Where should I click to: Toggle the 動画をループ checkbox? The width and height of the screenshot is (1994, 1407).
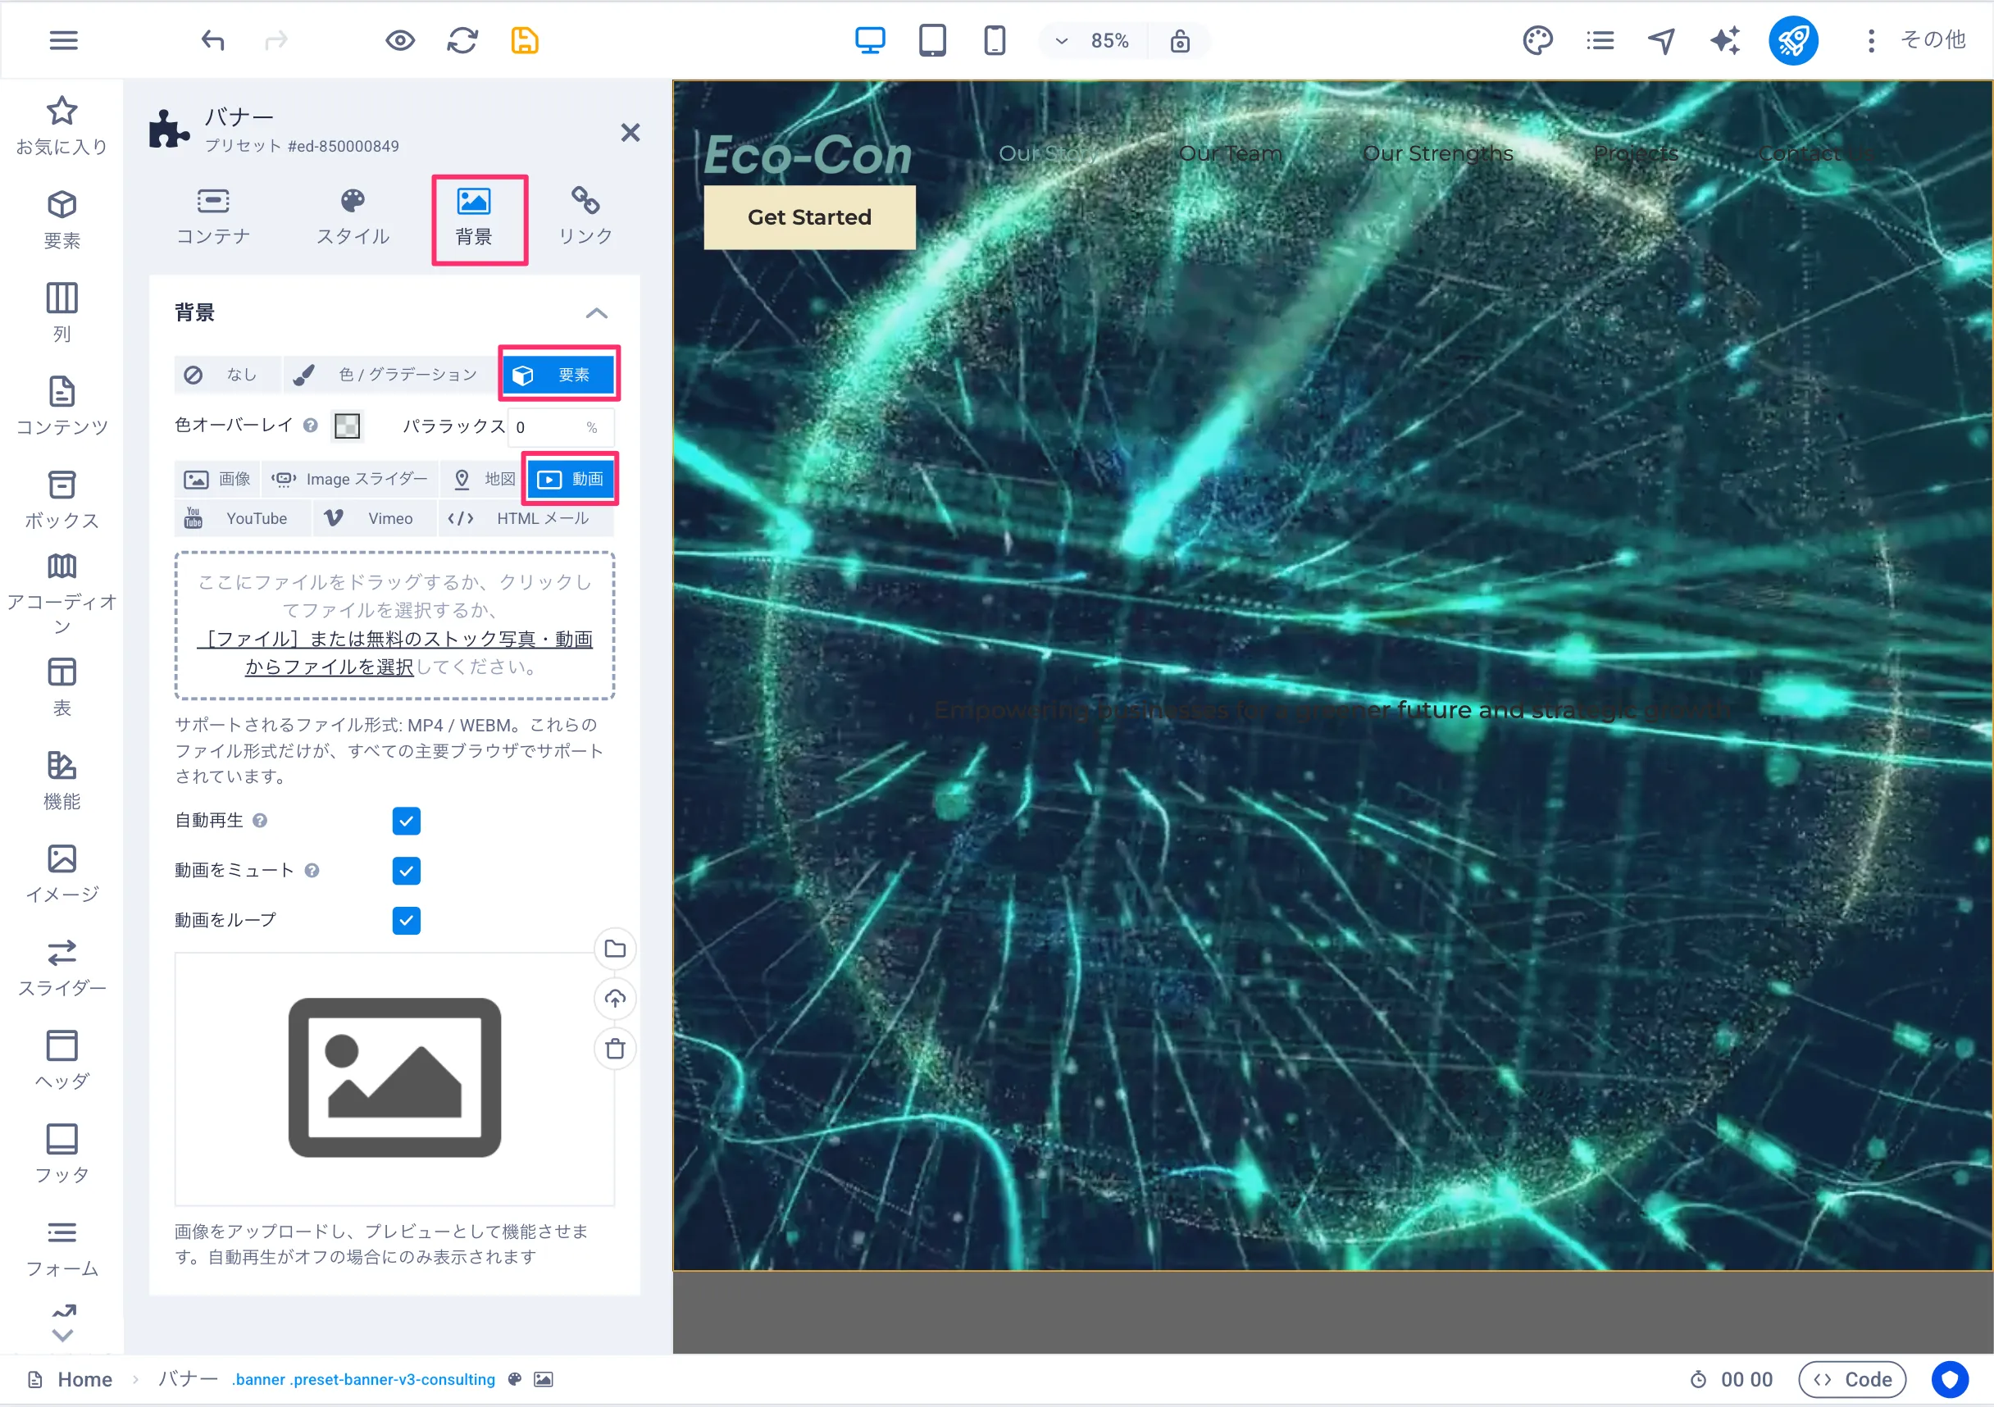click(407, 920)
